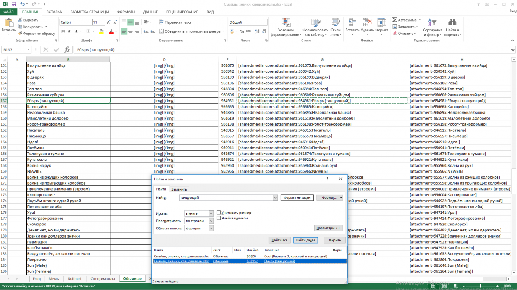Click the 'Закрыть' button in dialog
This screenshot has height=290, width=517.
pyautogui.click(x=334, y=240)
